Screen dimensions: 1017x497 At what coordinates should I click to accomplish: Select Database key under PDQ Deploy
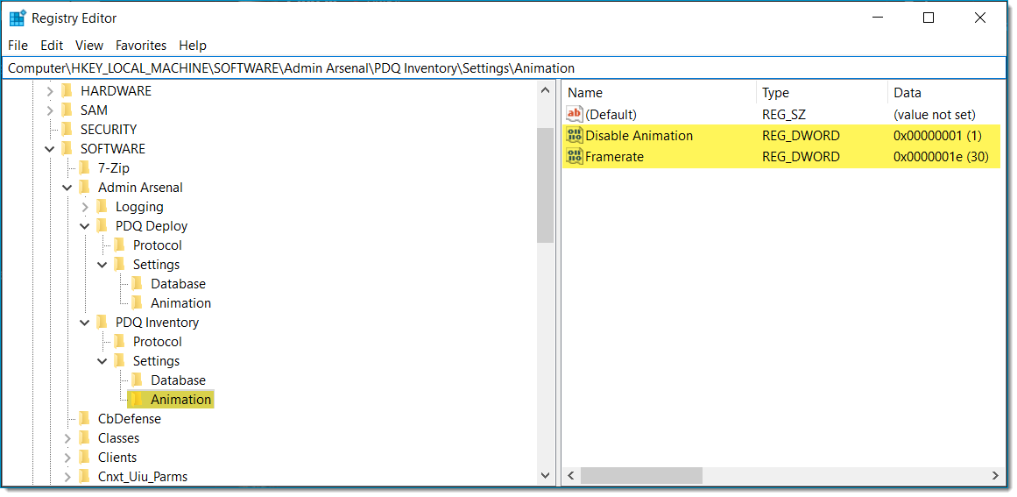pyautogui.click(x=179, y=283)
